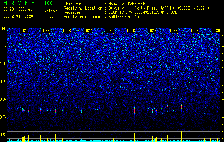224x142 pixels.
Task: Click the kHz axis unit label
Action: (3, 29)
